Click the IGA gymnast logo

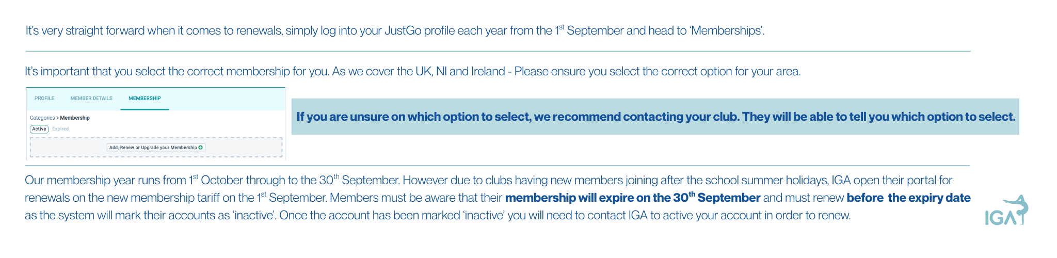pos(1006,210)
